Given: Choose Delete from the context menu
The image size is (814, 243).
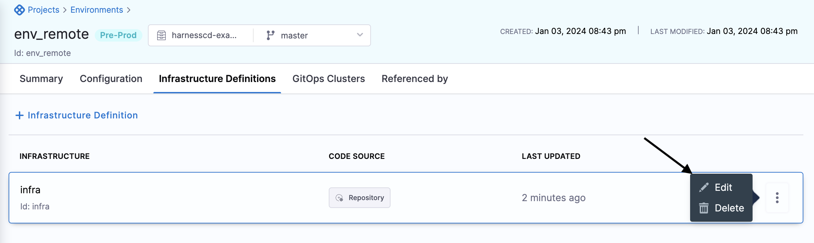Looking at the screenshot, I should 729,208.
